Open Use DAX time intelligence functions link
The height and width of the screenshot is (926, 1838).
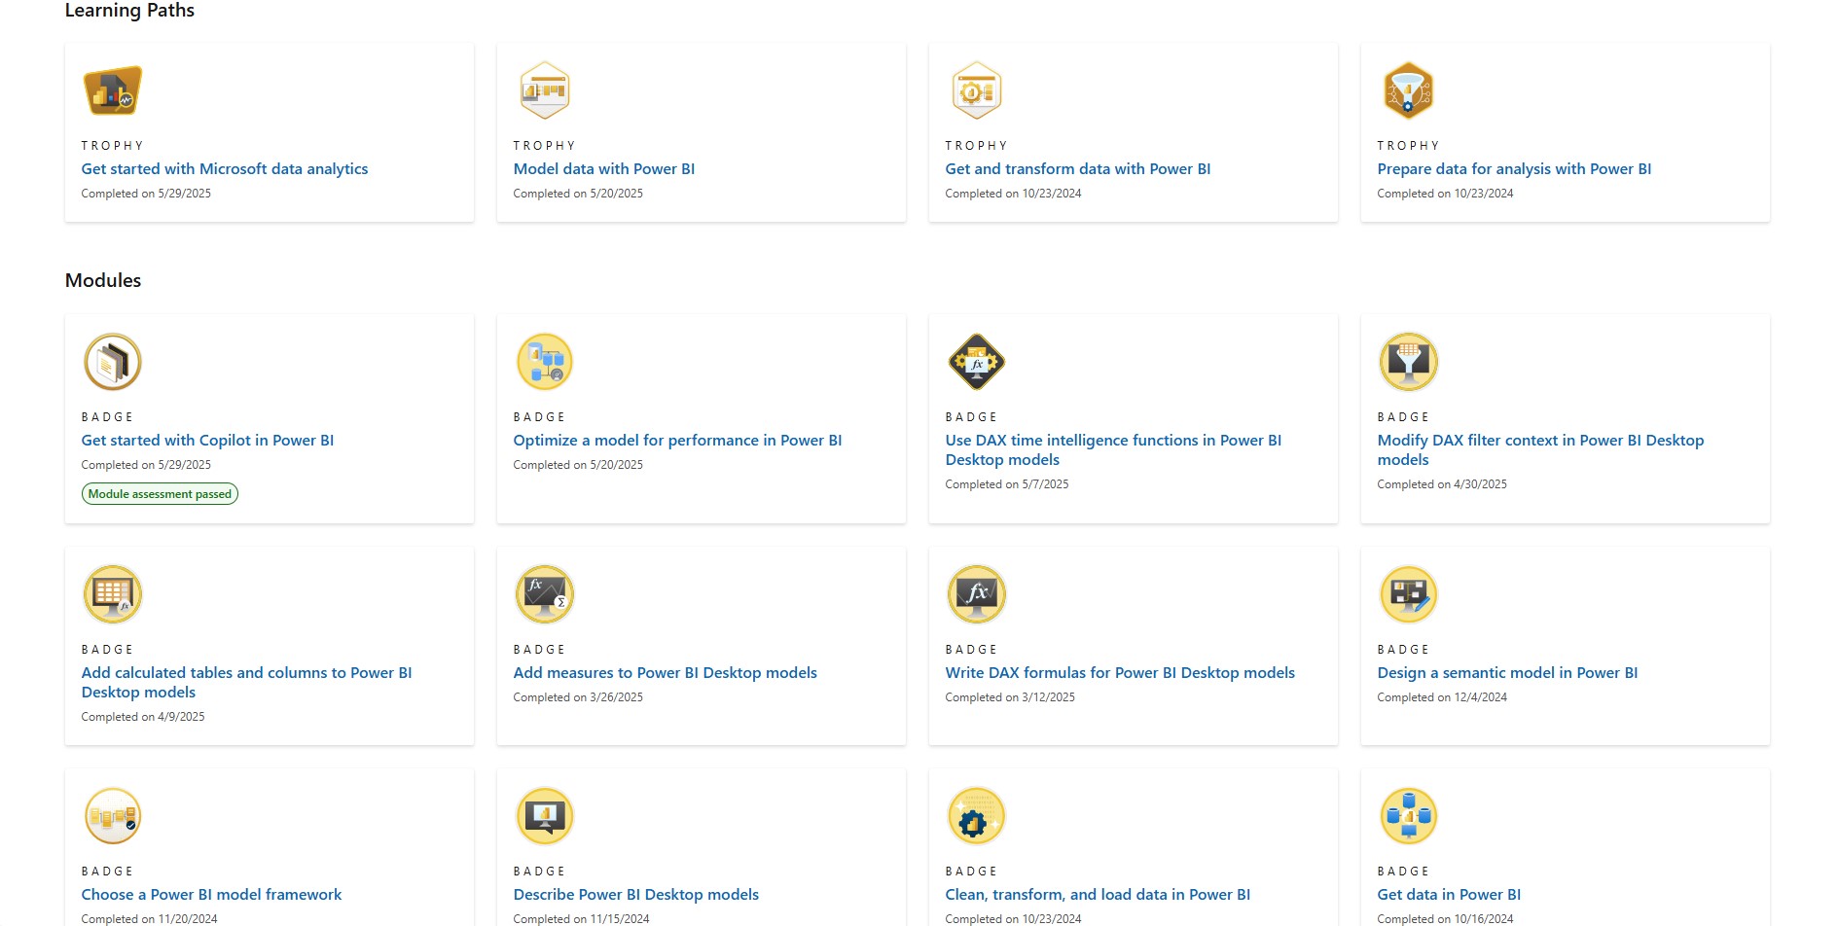(x=1112, y=441)
